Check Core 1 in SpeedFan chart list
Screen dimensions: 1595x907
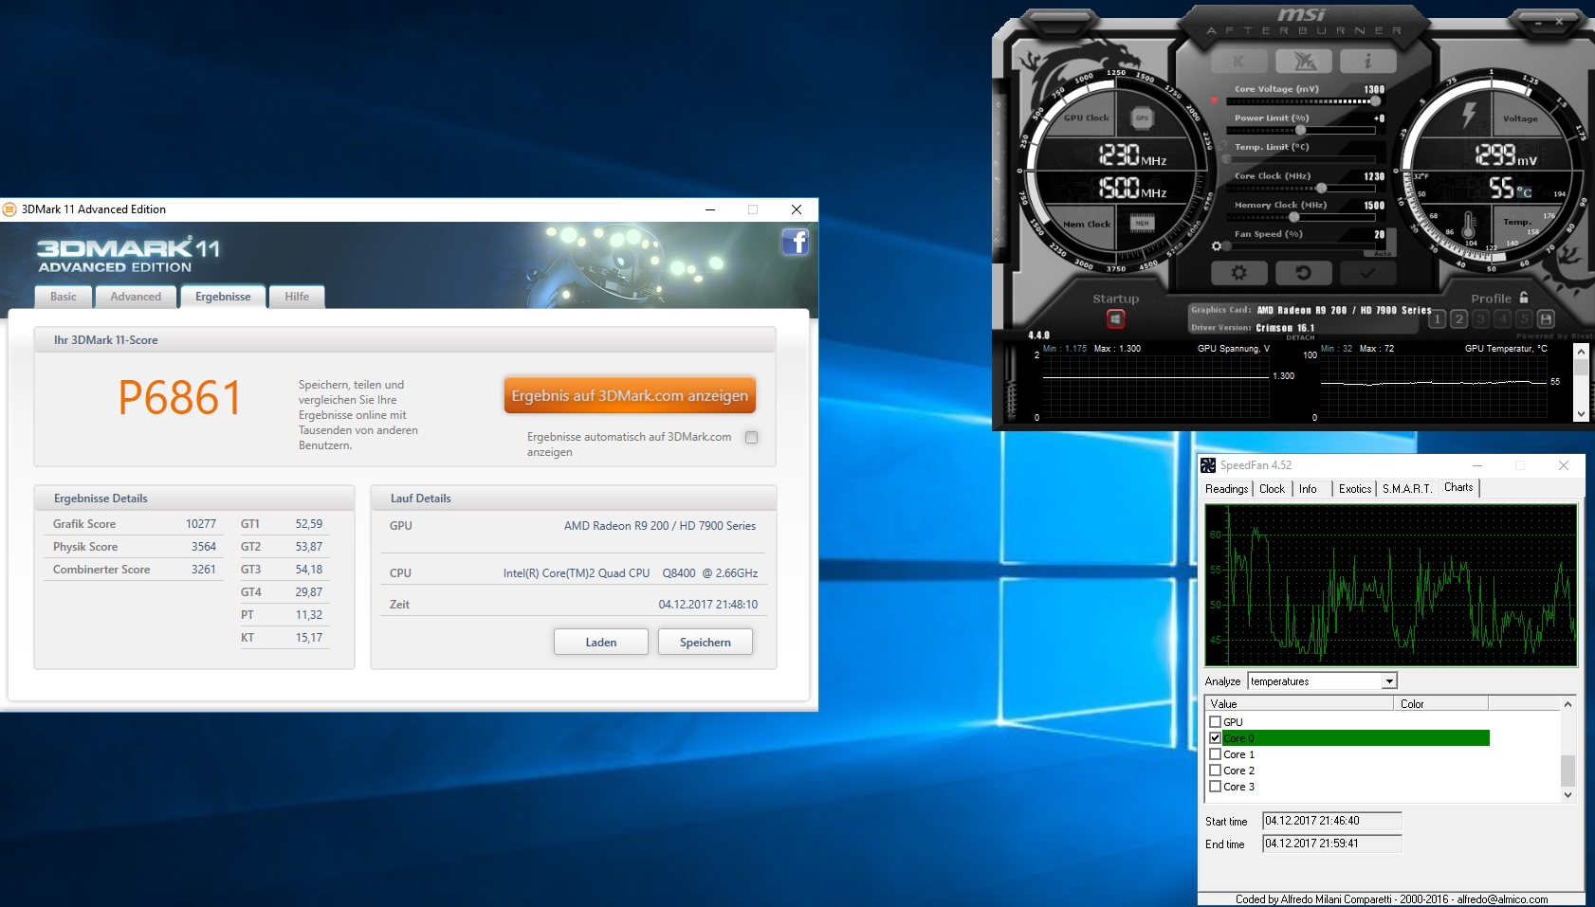1216,754
